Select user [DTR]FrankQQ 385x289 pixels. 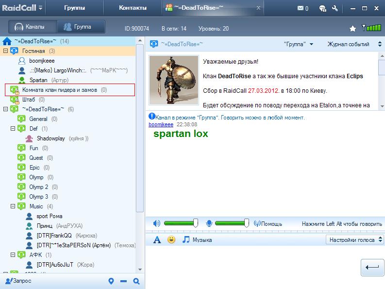54,236
